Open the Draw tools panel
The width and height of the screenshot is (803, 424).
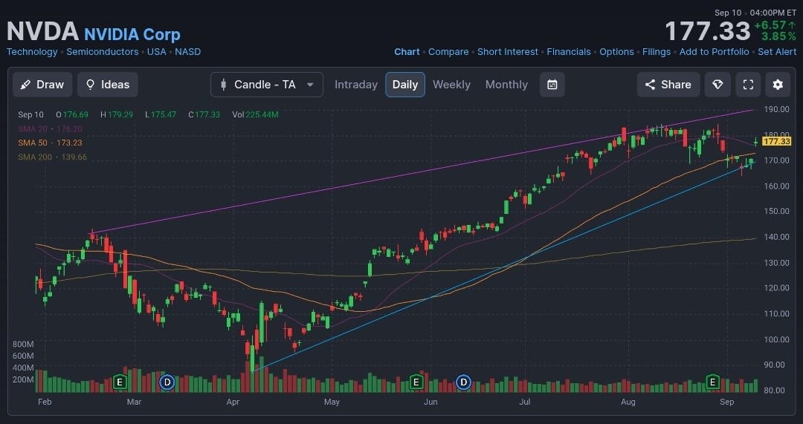[x=42, y=85]
